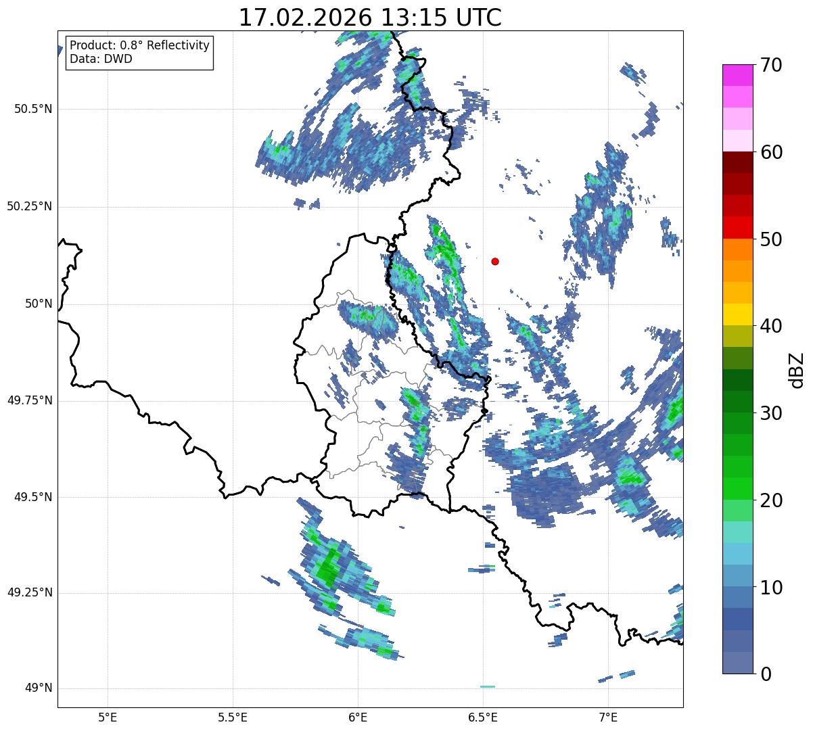This screenshot has width=813, height=731.
Task: Pick the magenta swatch at colorbar top
Action: [737, 75]
